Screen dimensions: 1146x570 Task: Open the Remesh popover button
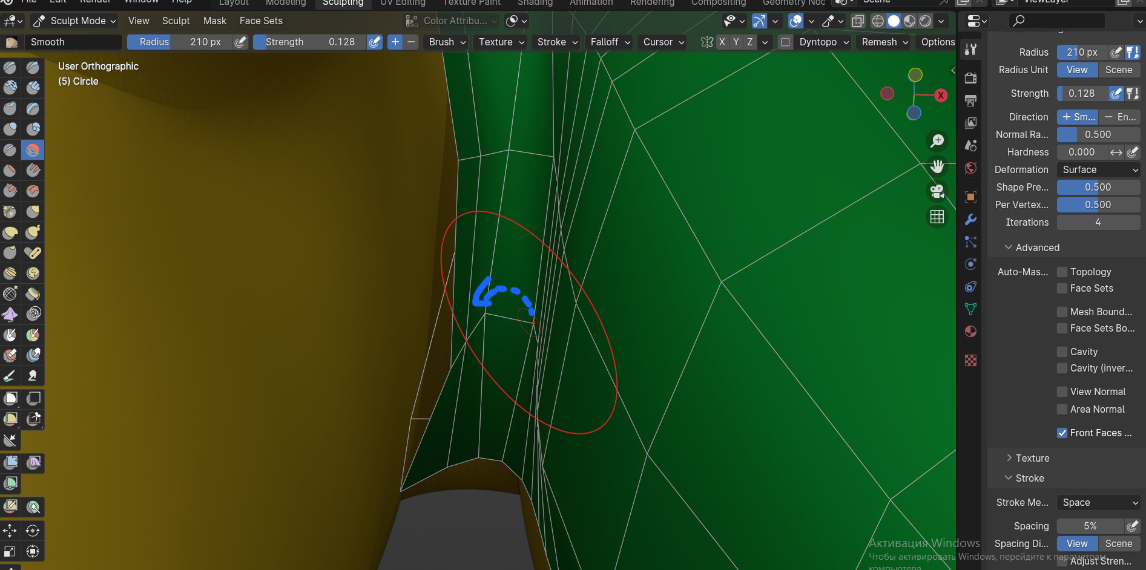tap(884, 42)
